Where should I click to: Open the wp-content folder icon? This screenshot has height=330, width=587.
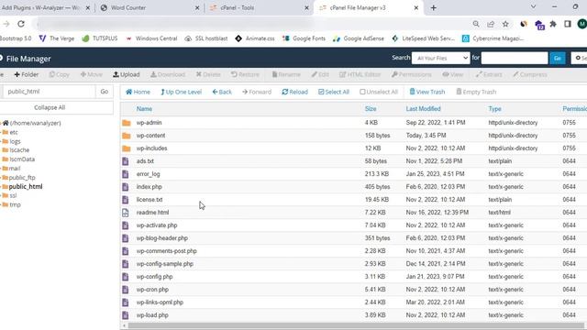pyautogui.click(x=127, y=136)
